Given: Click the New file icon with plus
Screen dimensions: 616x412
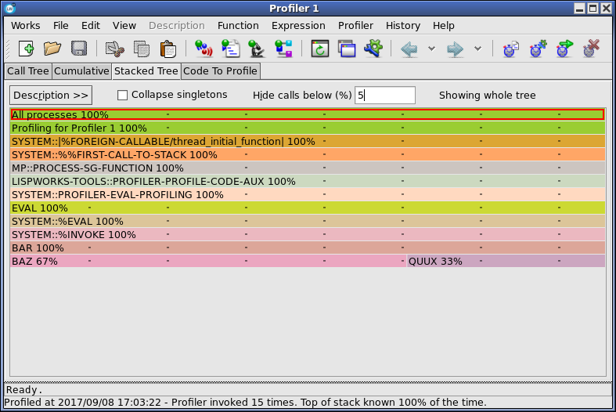Looking at the screenshot, I should 27,49.
